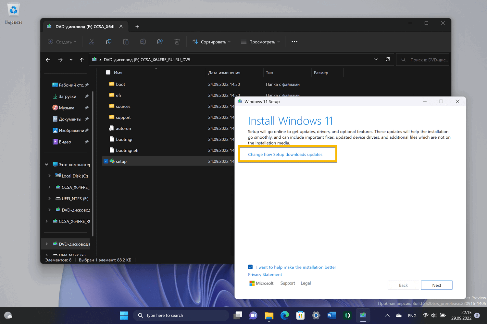This screenshot has height=324, width=487.
Task: Open the Просмотреть dropdown
Action: 260,42
